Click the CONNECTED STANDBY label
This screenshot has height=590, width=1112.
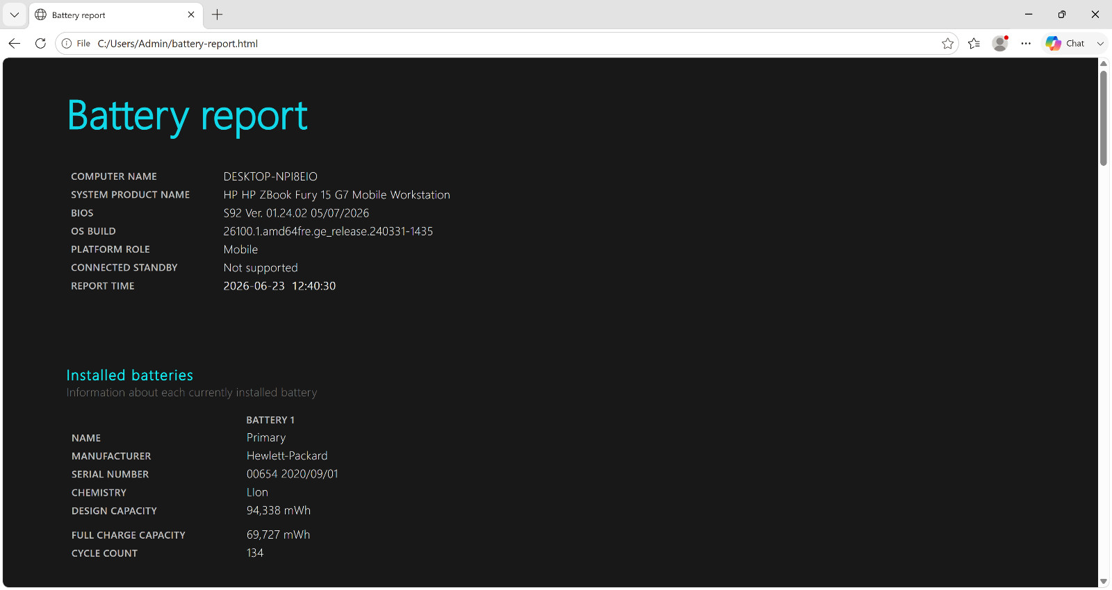[124, 267]
